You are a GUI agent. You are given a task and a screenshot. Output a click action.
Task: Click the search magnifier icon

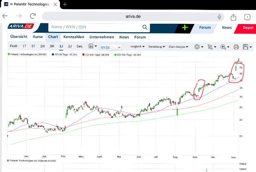(x=145, y=27)
